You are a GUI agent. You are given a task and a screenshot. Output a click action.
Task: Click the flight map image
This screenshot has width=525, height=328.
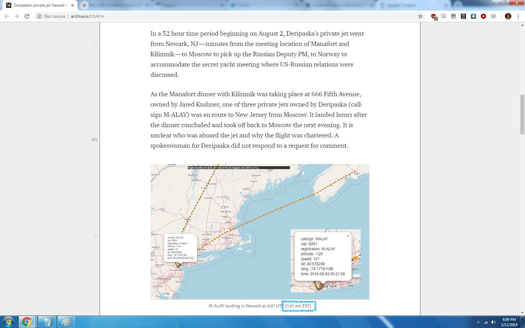coord(260,232)
